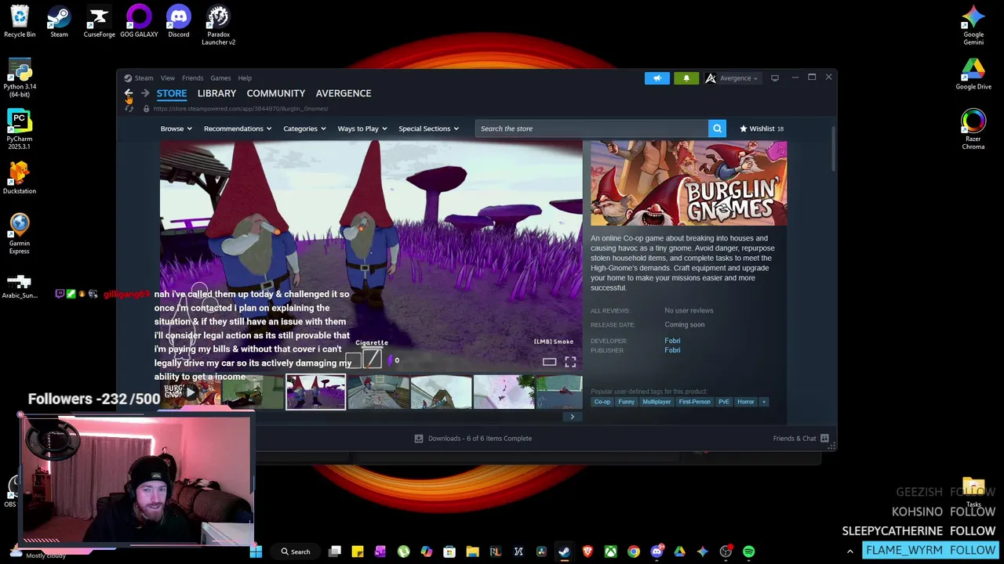Expand the Ways to Play dropdown
1004x564 pixels.
[x=362, y=128]
